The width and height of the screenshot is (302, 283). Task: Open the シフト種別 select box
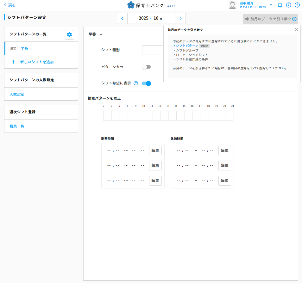click(x=153, y=50)
